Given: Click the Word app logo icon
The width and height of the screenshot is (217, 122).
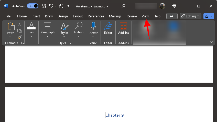Looking at the screenshot, I should click(6, 6).
